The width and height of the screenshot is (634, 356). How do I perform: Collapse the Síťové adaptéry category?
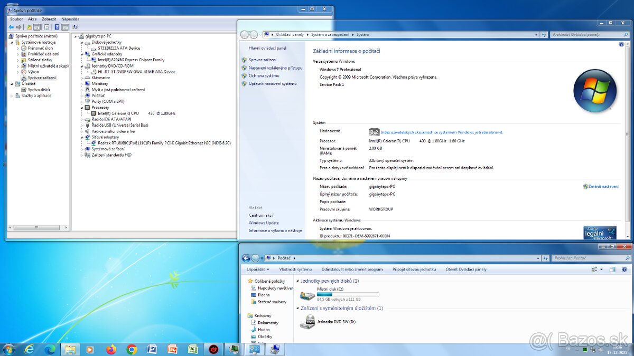82,137
